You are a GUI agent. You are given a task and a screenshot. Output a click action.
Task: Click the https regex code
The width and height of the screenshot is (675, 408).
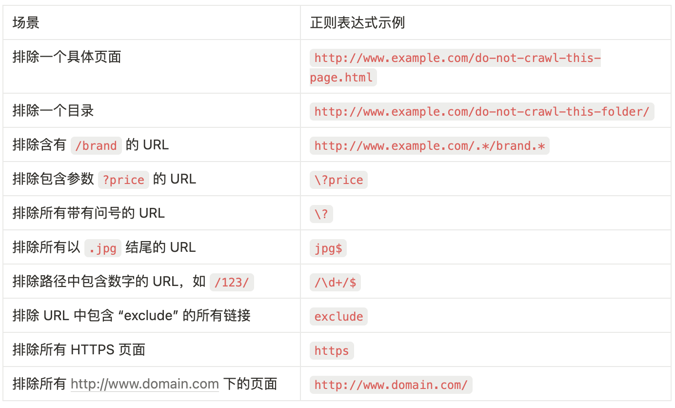pos(332,350)
